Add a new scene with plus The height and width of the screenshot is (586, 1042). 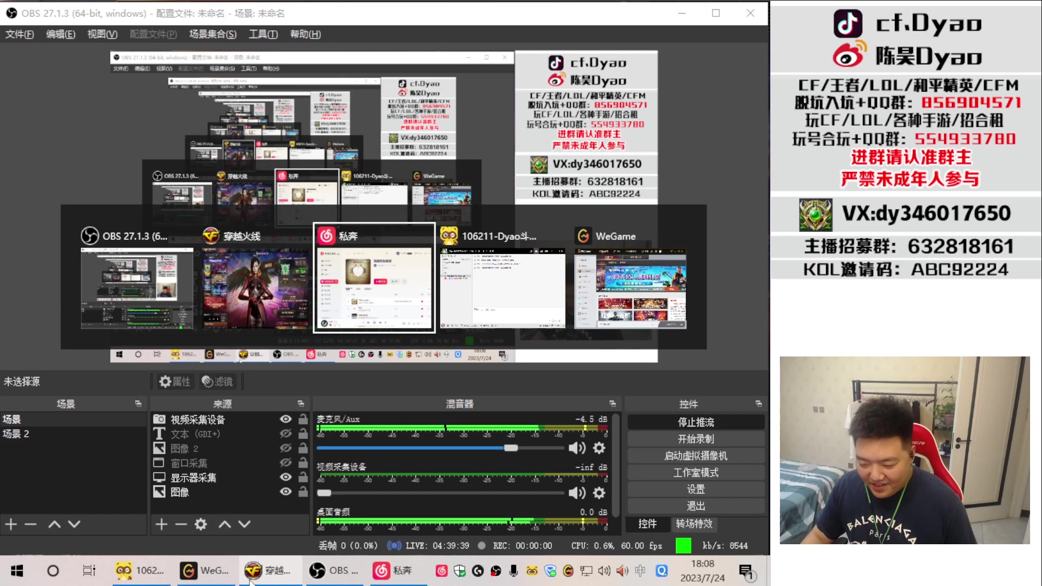[x=11, y=524]
